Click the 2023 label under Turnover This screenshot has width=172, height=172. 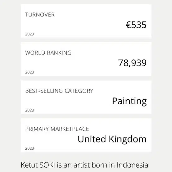29,34
